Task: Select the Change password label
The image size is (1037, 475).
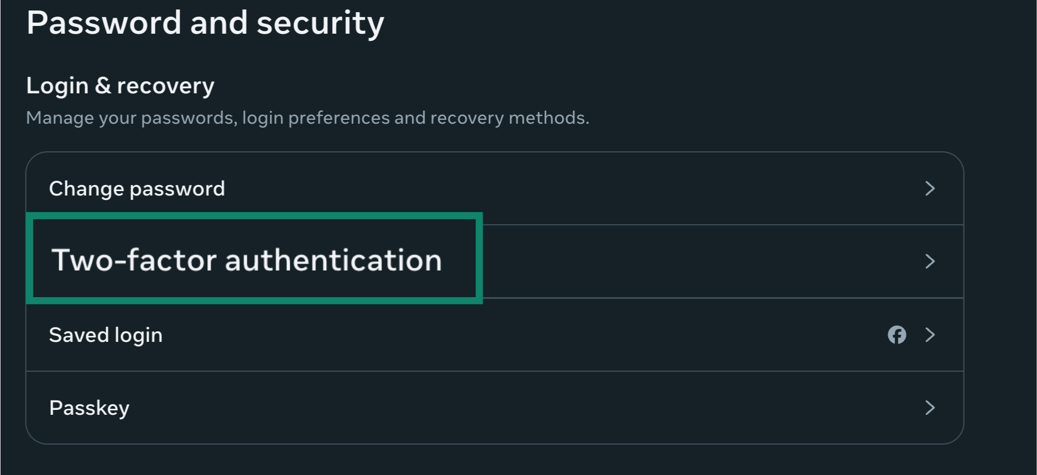Action: [137, 189]
